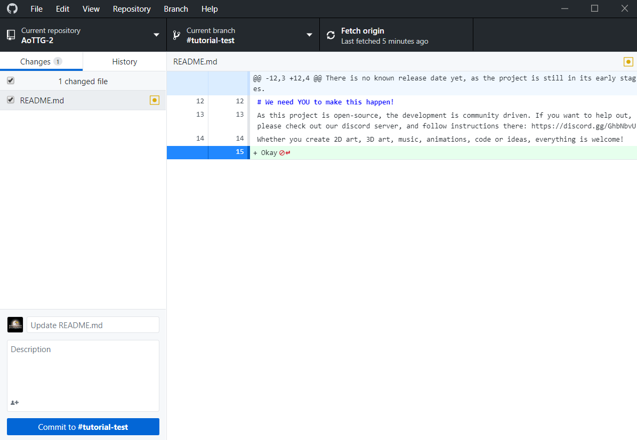The height and width of the screenshot is (440, 637).
Task: Click the '1 changed file' label
Action: [83, 81]
